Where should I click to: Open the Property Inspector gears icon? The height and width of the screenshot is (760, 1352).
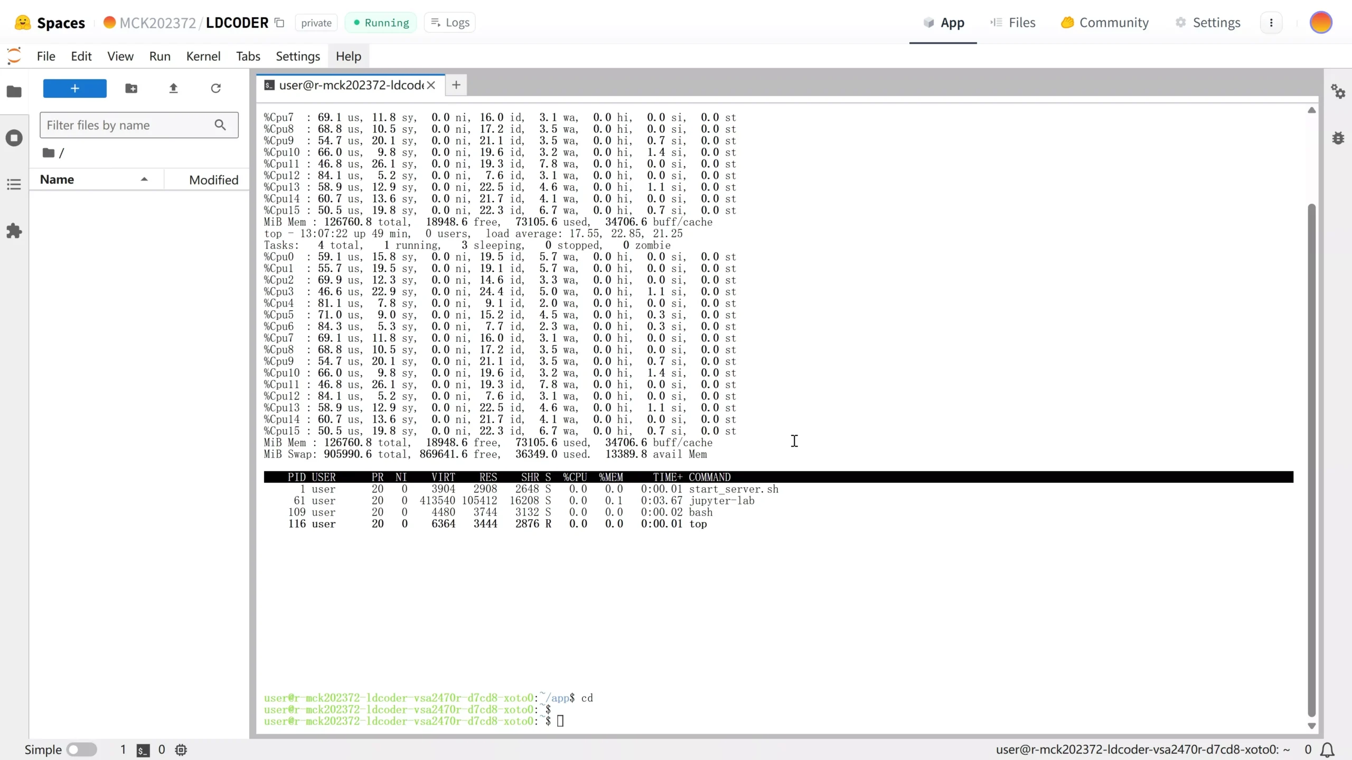(x=1338, y=91)
